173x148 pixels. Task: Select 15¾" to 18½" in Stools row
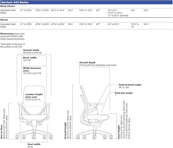click(x=86, y=24)
